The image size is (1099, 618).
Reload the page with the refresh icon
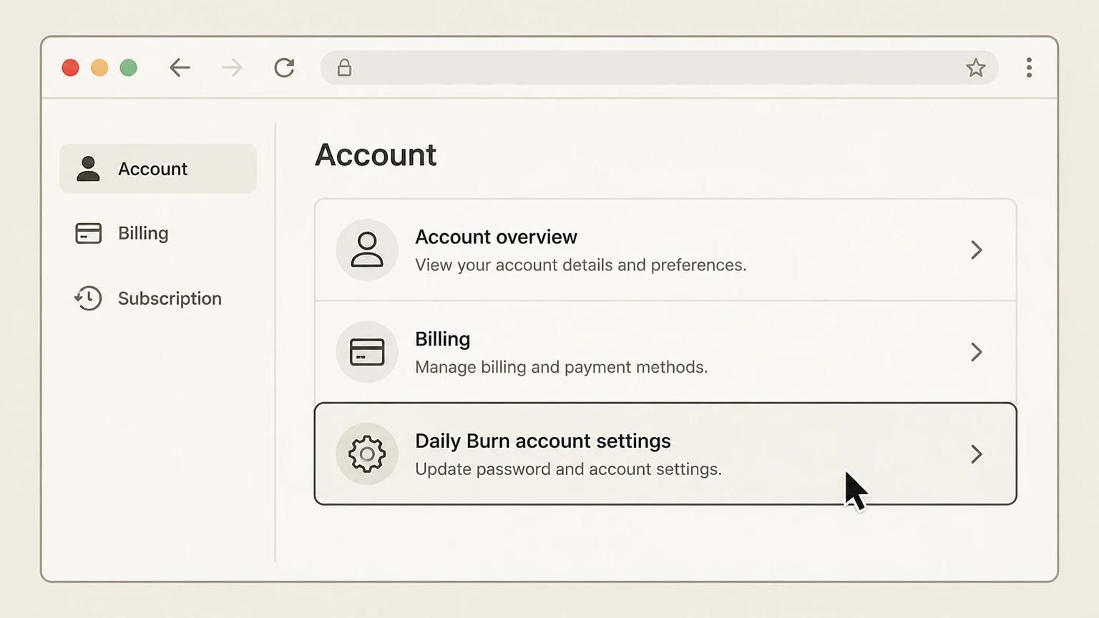(x=284, y=68)
